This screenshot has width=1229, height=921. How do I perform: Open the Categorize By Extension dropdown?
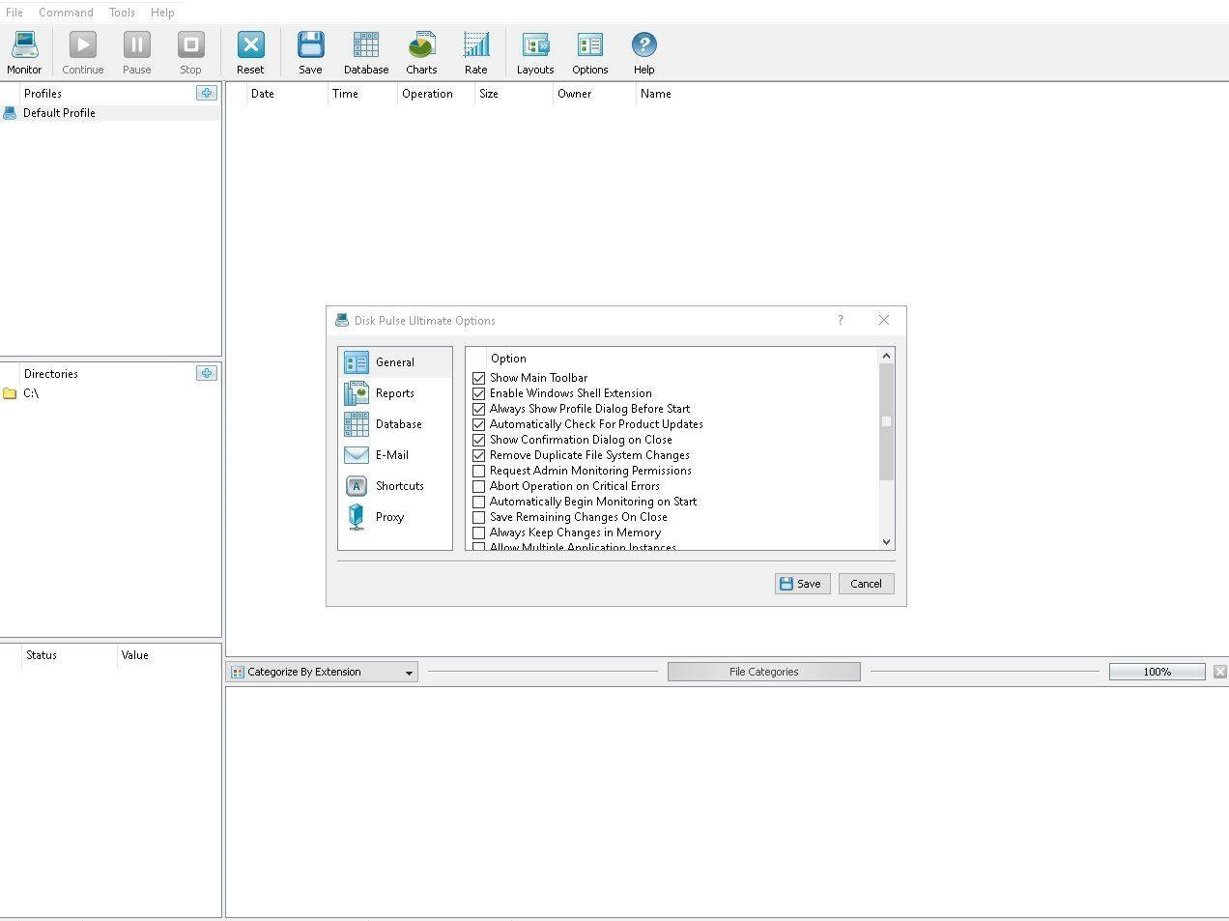tap(323, 672)
